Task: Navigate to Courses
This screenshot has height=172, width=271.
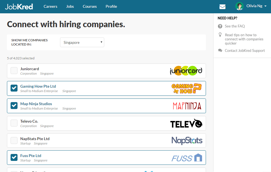Action: pos(90,7)
